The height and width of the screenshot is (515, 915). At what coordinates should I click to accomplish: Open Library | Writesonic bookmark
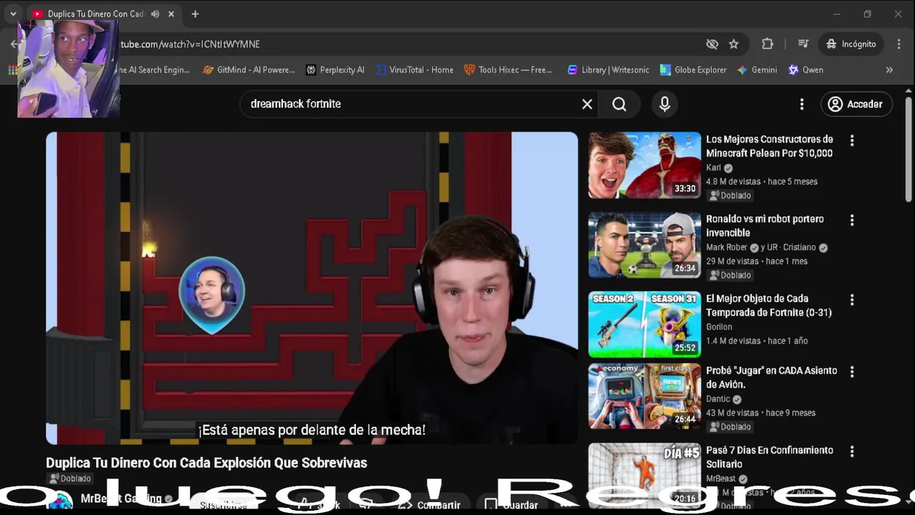[x=608, y=70]
